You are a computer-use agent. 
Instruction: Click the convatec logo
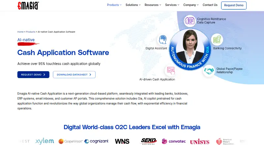174,141
